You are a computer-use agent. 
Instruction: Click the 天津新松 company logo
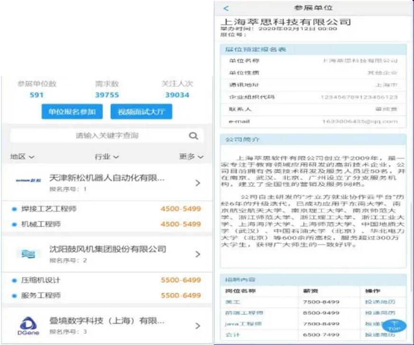click(29, 181)
